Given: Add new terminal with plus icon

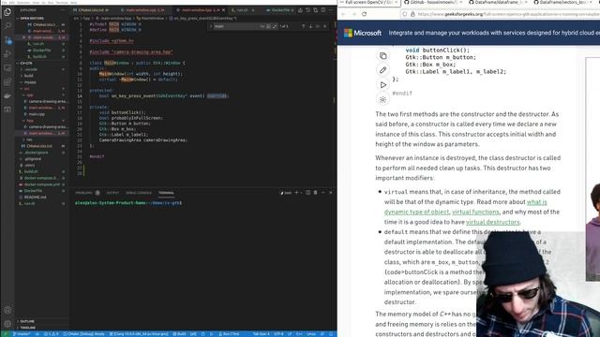Looking at the screenshot, I should pyautogui.click(x=296, y=193).
